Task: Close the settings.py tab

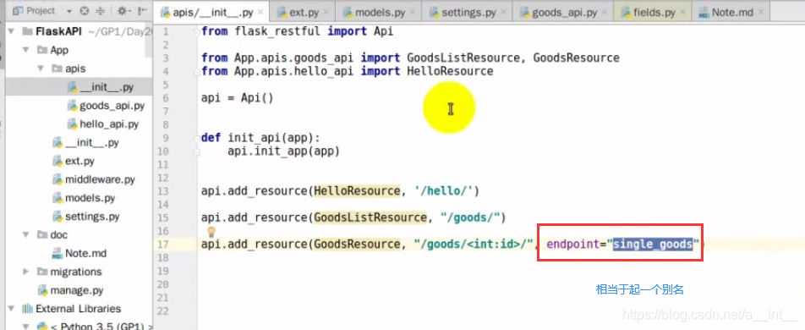Action: (505, 13)
